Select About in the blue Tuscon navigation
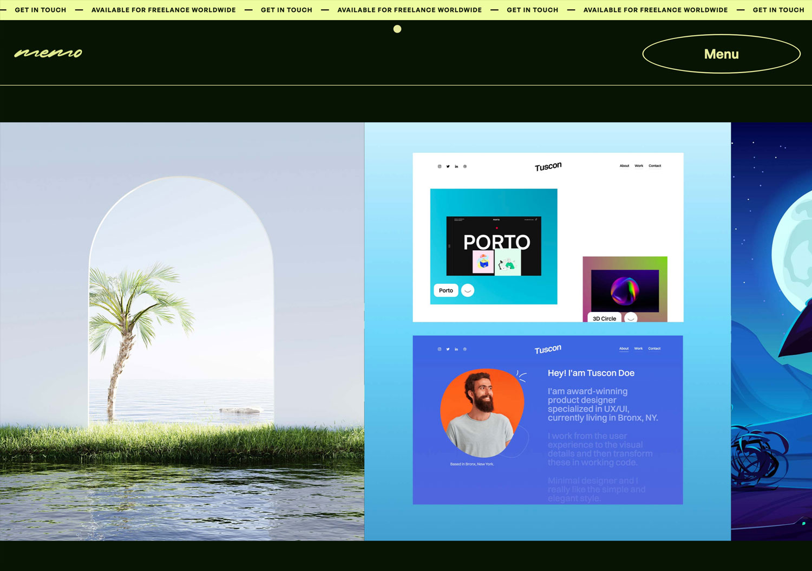812x571 pixels. [624, 348]
